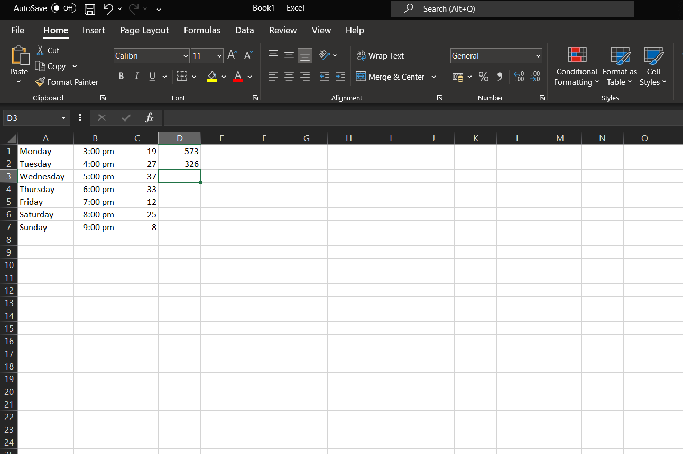Click Increase Decimal icon

519,77
